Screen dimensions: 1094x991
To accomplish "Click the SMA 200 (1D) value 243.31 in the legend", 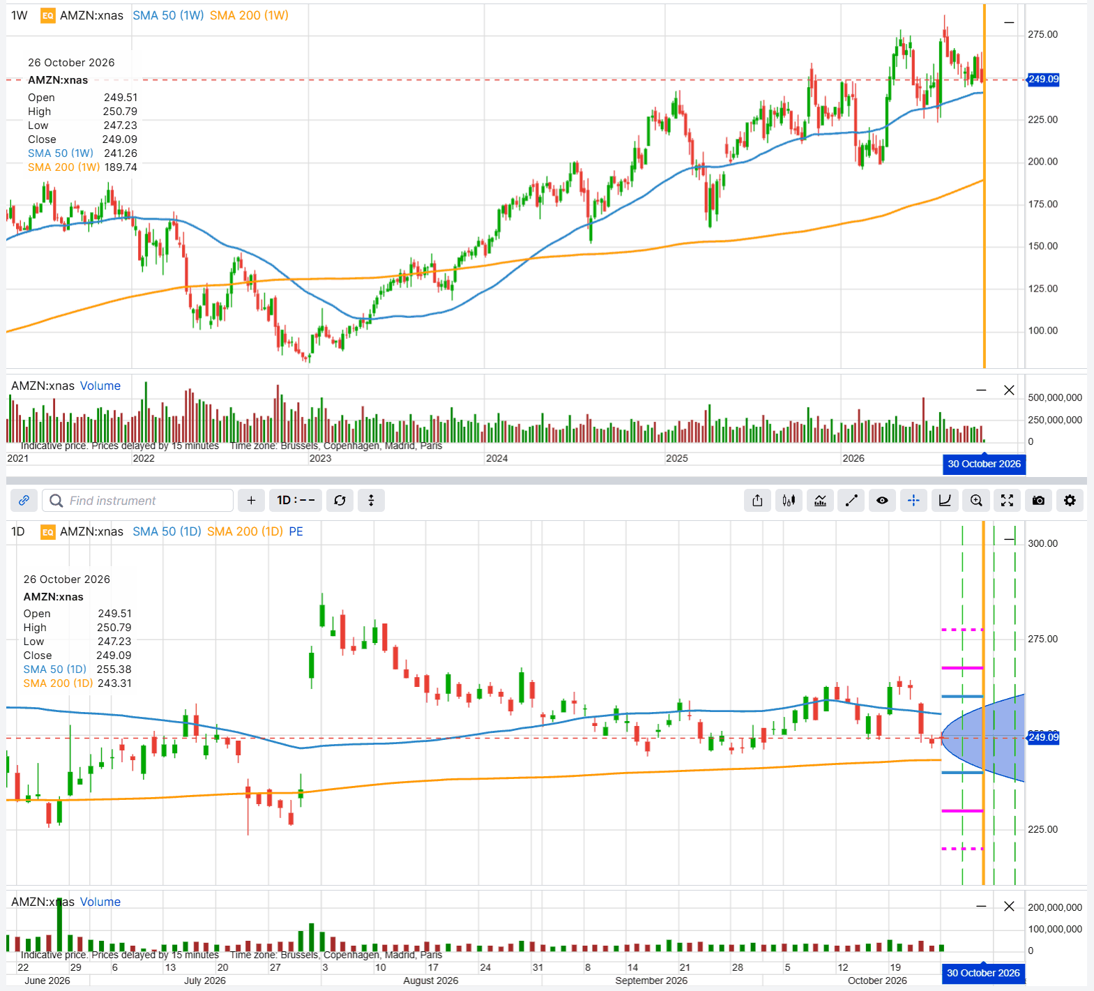I will click(x=114, y=683).
